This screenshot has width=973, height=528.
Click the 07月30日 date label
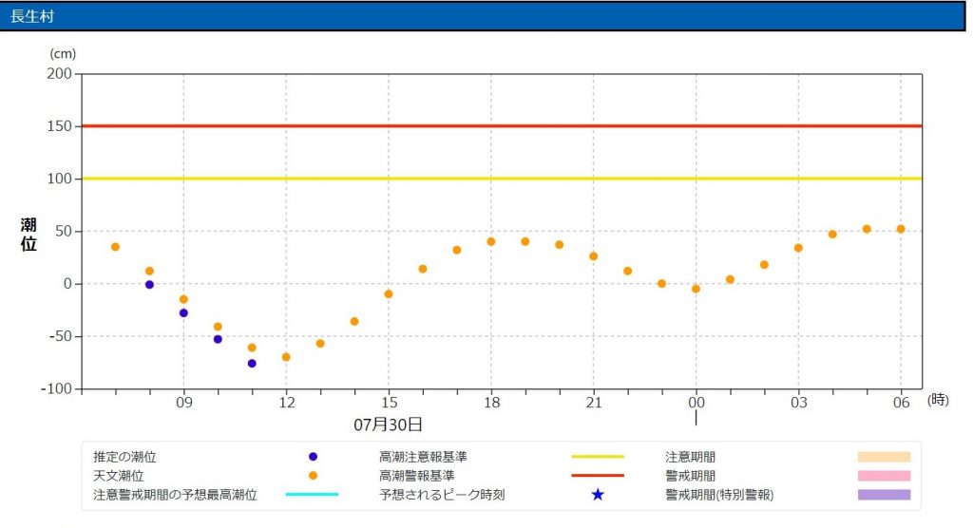(388, 425)
